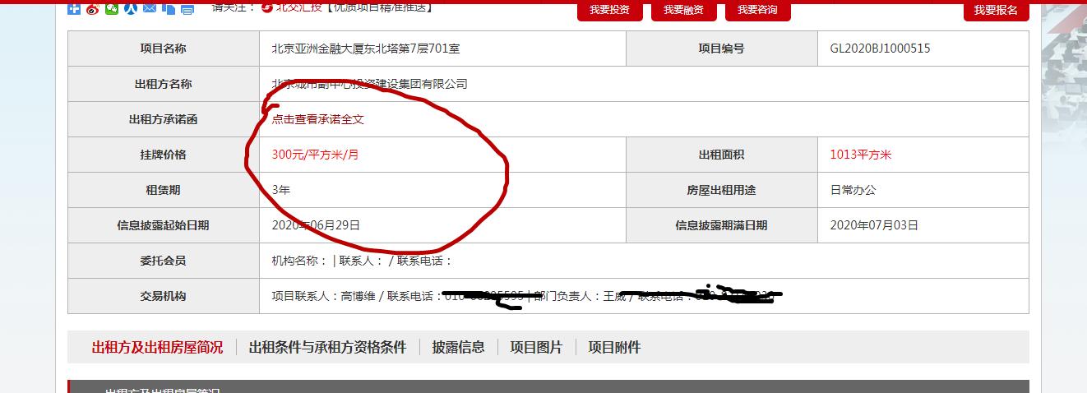Viewport: 1087px width, 393px height.
Task: Click the share-more plus icon
Action: (x=73, y=9)
